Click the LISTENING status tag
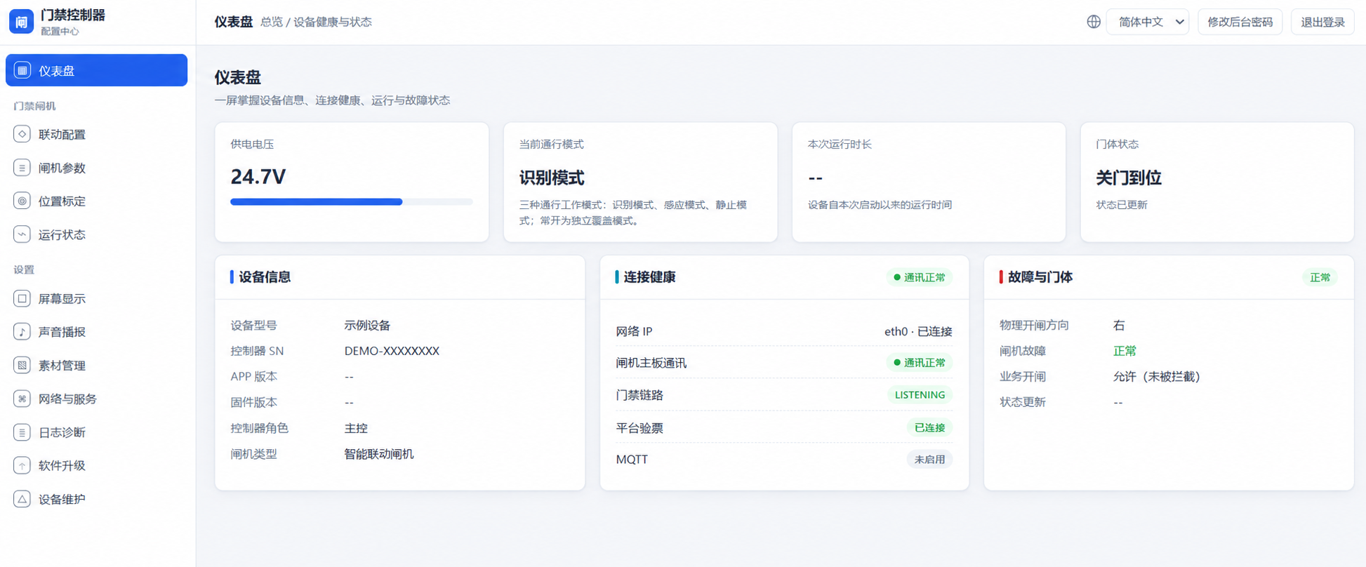Screen dimensions: 1366x567 click(920, 395)
